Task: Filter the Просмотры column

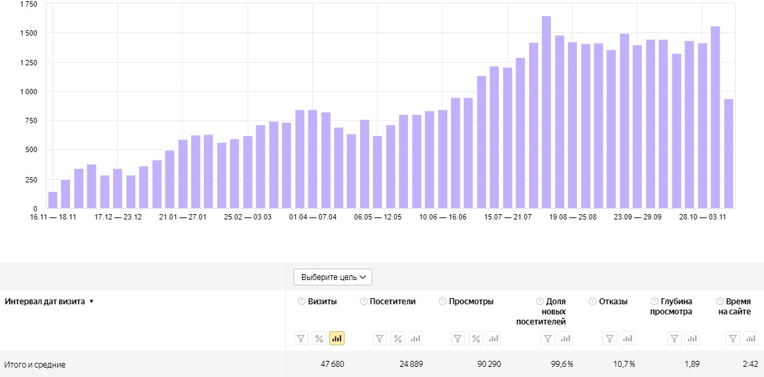Action: pyautogui.click(x=458, y=339)
